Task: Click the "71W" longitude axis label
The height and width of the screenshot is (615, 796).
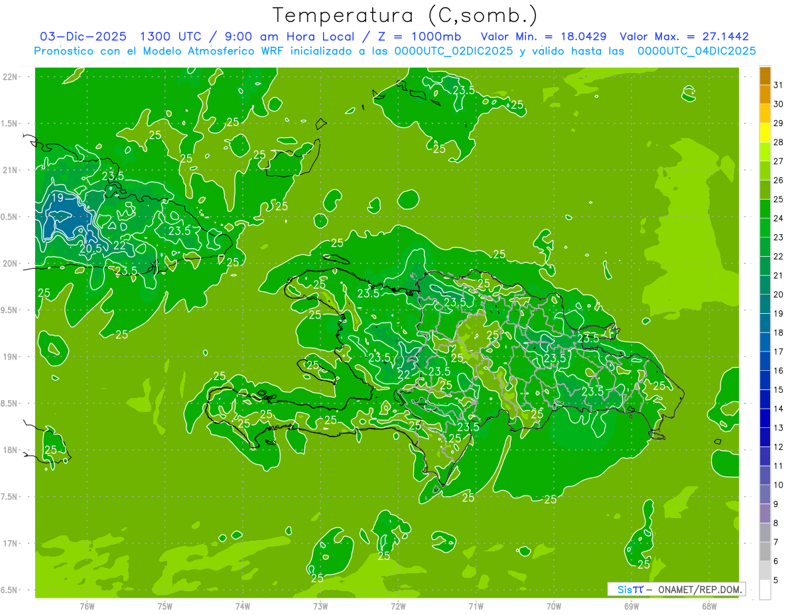Action: [476, 606]
